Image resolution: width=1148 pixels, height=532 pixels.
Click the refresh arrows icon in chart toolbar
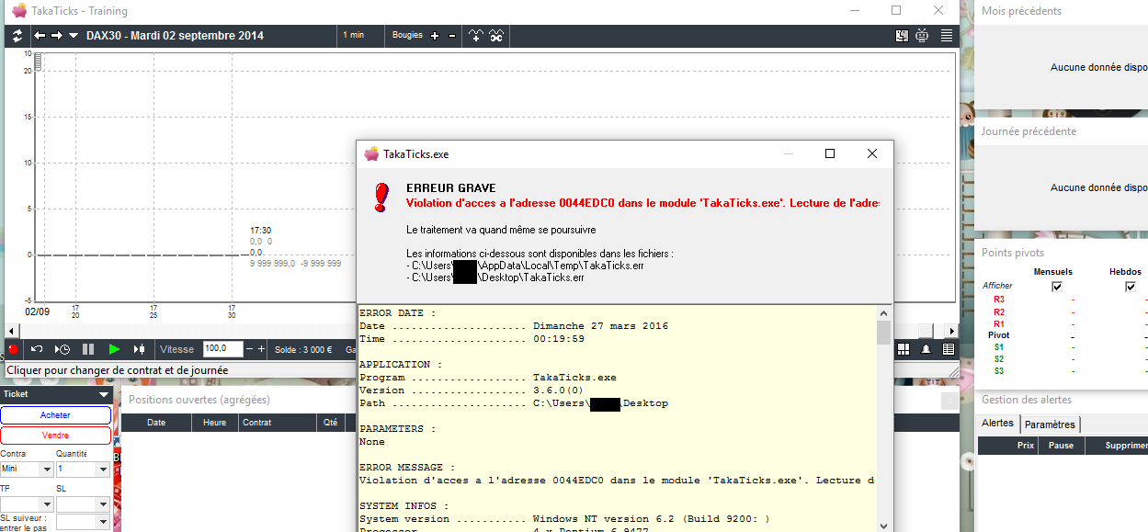click(17, 36)
